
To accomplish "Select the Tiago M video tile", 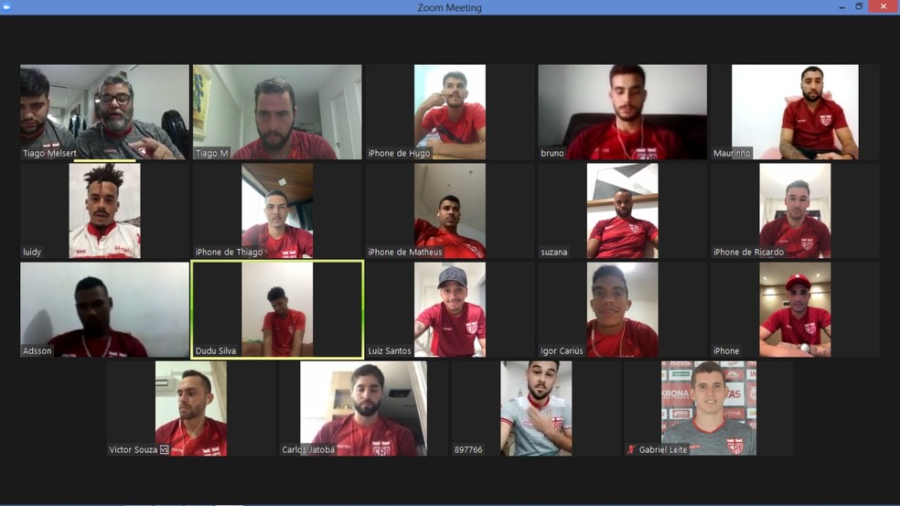I will click(276, 112).
